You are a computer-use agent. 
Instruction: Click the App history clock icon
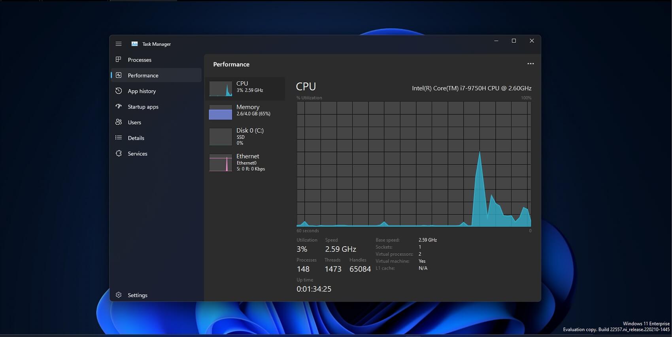tap(119, 91)
